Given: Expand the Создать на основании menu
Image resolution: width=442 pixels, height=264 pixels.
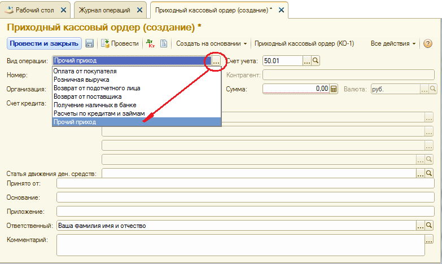Looking at the screenshot, I should 212,43.
